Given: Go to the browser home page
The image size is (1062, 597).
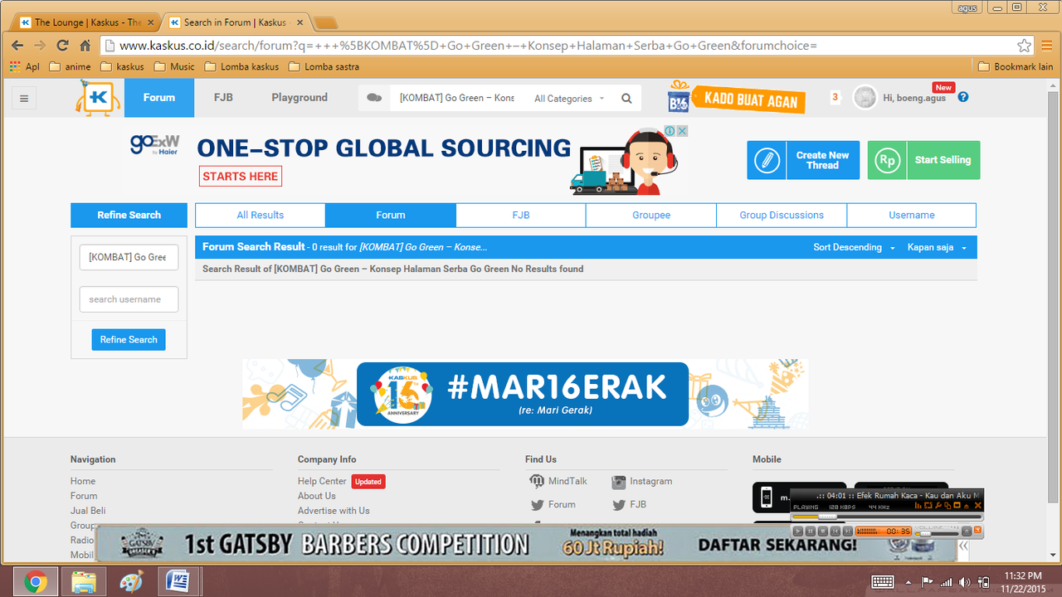Looking at the screenshot, I should pyautogui.click(x=85, y=46).
